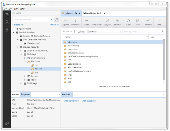170x131 pixels.
Task: Create a New Folder from toolbar
Action: (97, 22)
